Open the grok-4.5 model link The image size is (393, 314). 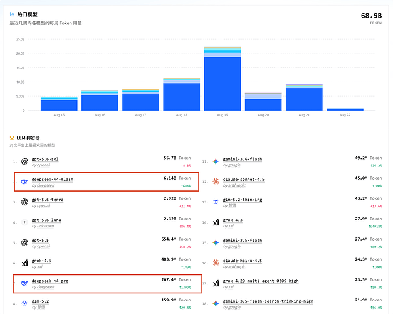coord(41,261)
